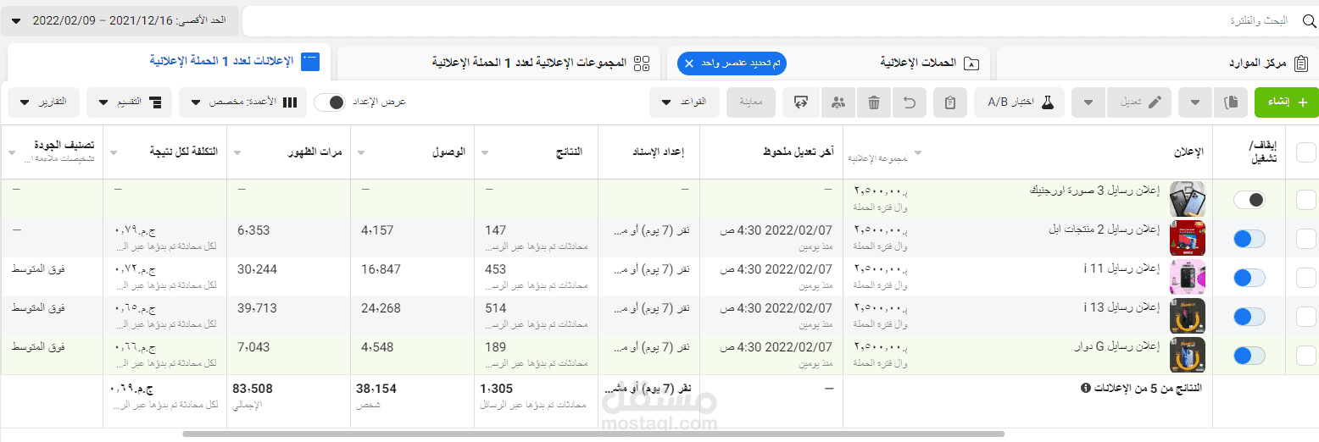Click reach value 16,847
Image resolution: width=1319 pixels, height=442 pixels.
(381, 269)
